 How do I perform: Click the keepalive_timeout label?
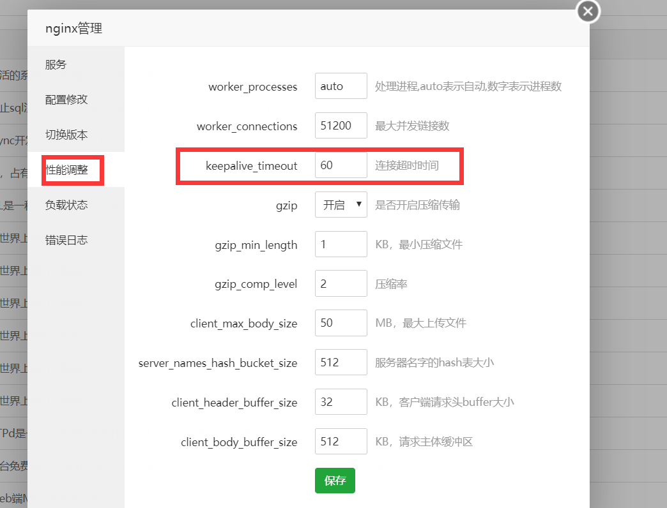tap(251, 166)
